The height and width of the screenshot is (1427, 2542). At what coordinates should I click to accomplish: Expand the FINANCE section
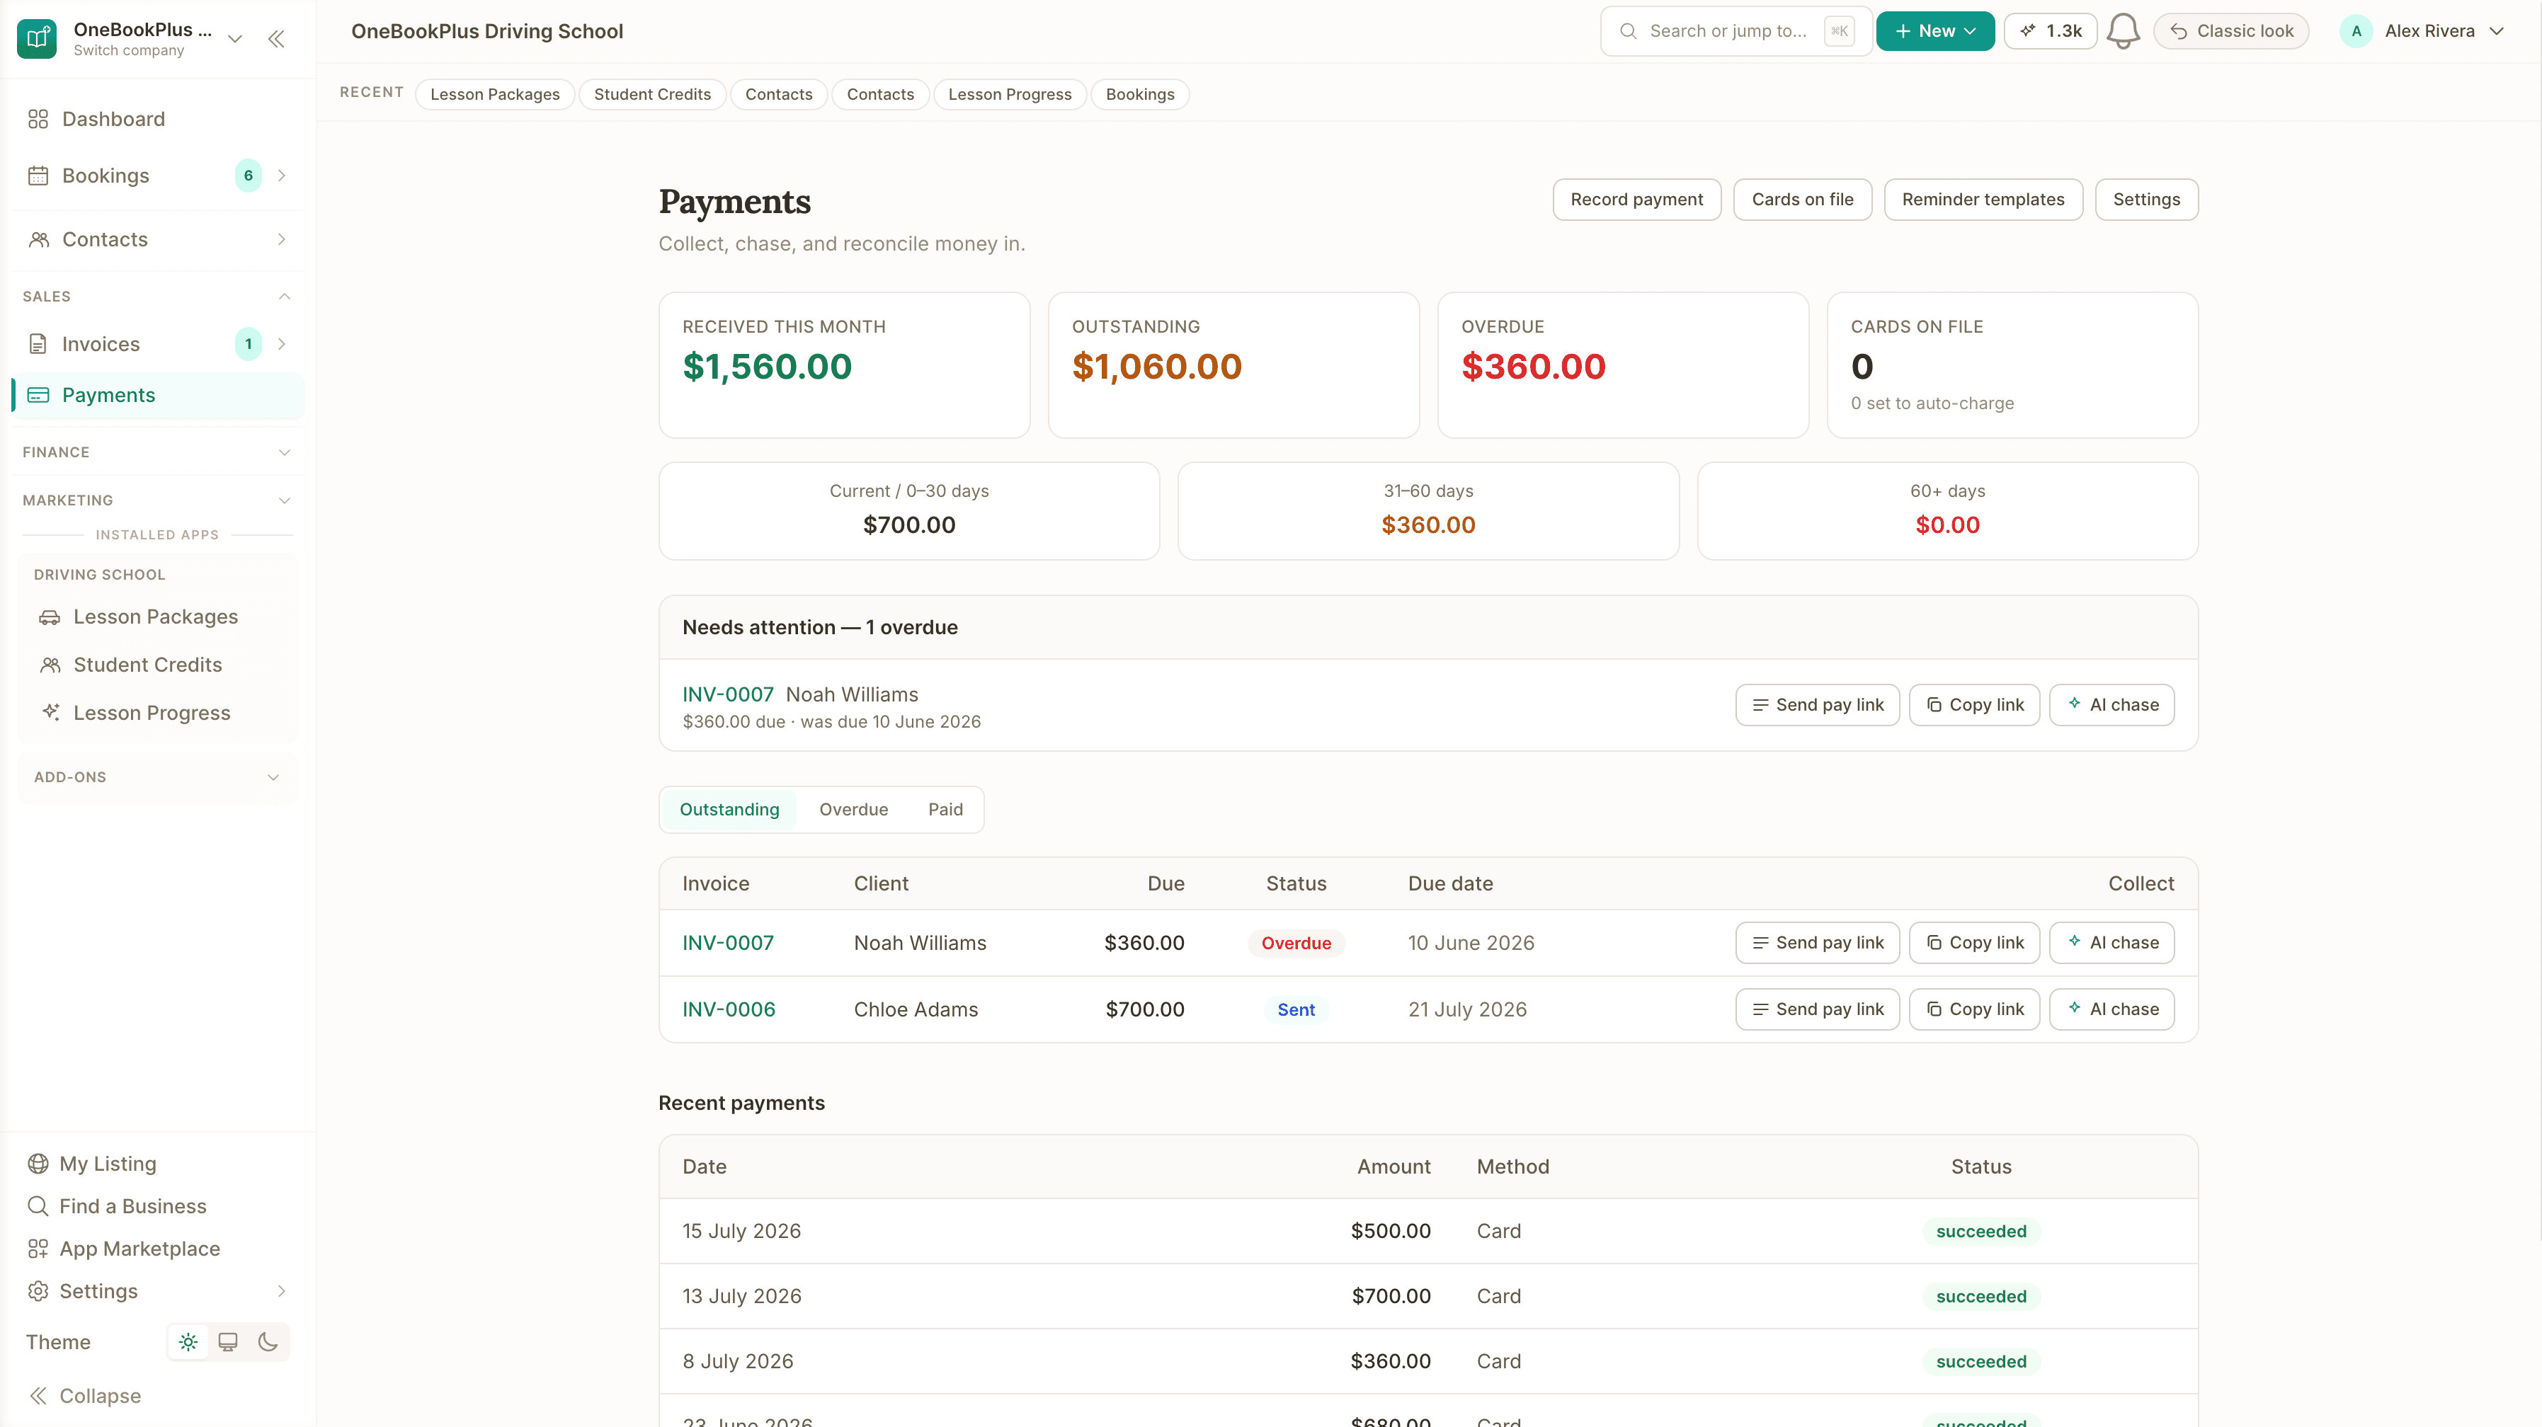point(158,452)
